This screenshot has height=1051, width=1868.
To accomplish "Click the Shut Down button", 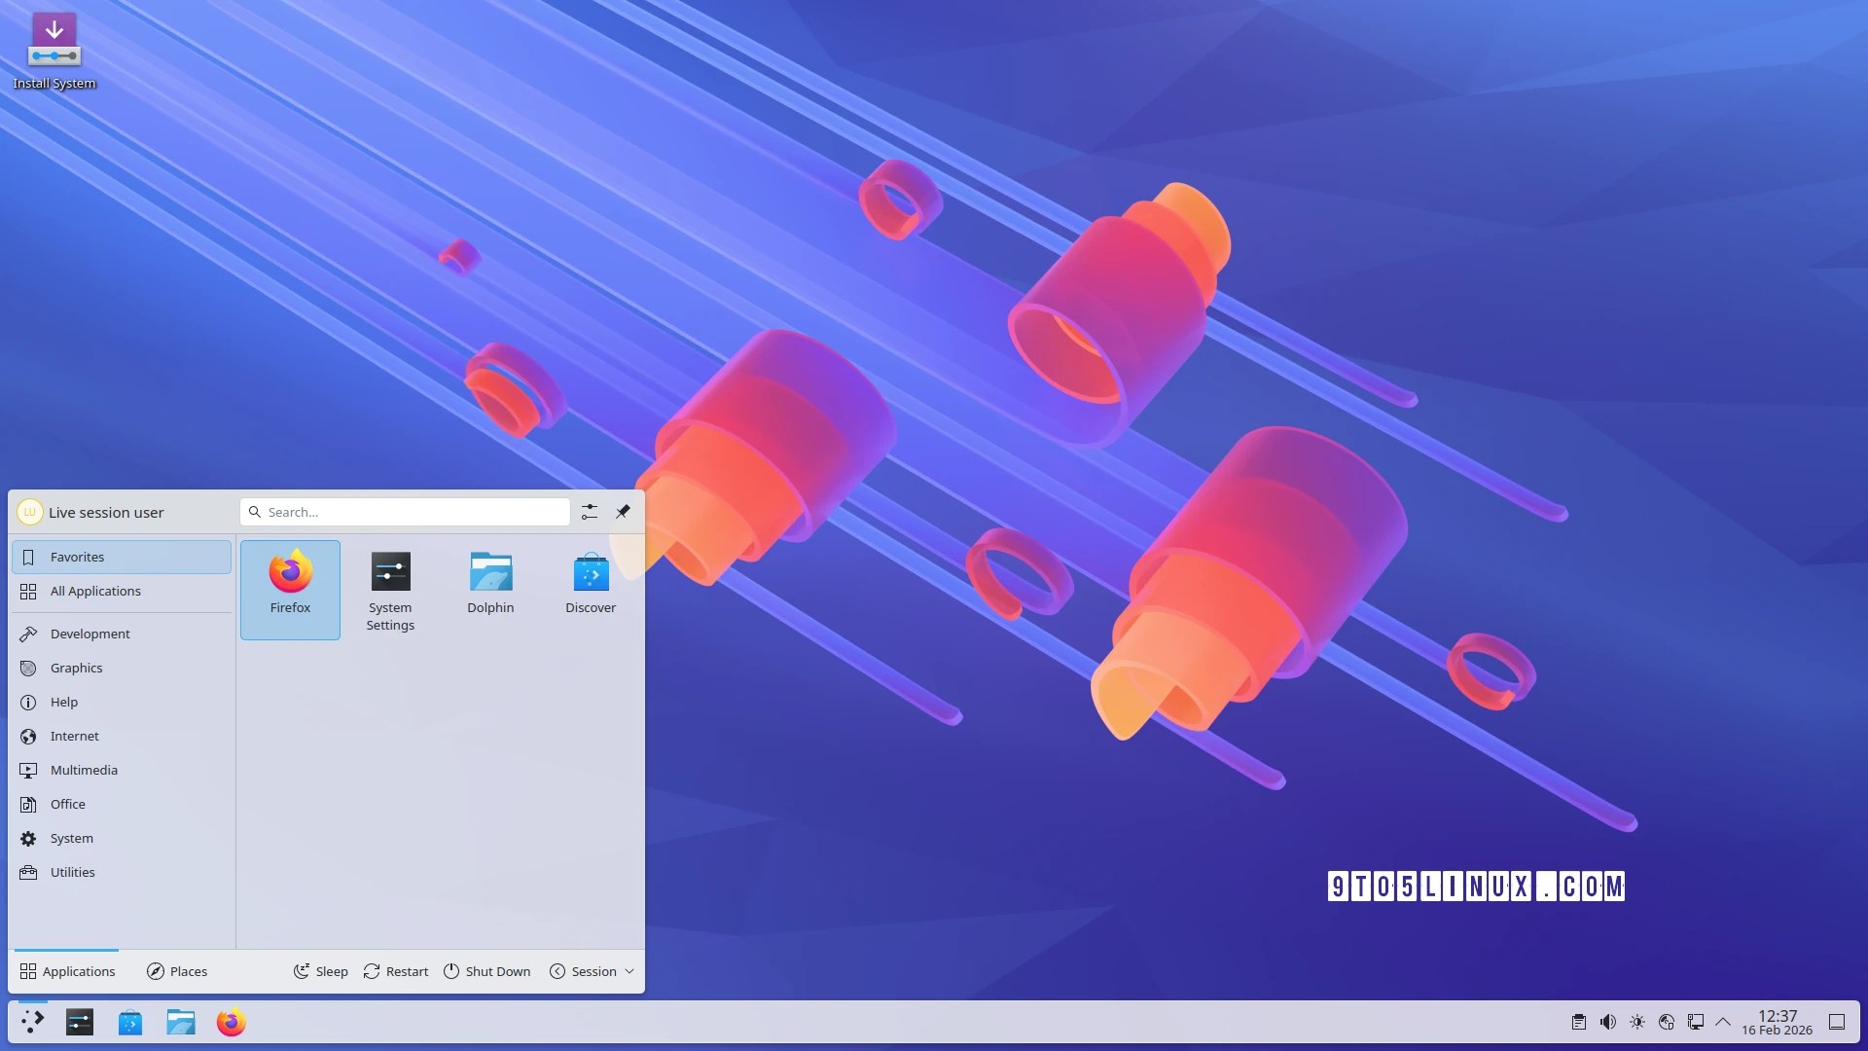I will (x=486, y=970).
